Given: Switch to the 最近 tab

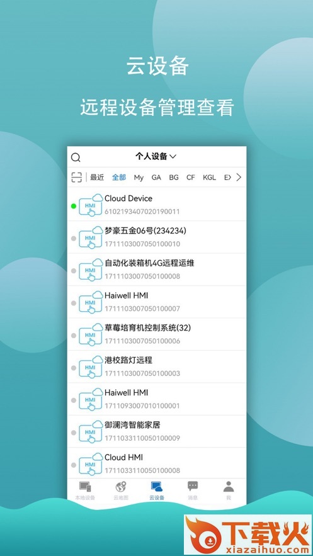Looking at the screenshot, I should pos(97,178).
